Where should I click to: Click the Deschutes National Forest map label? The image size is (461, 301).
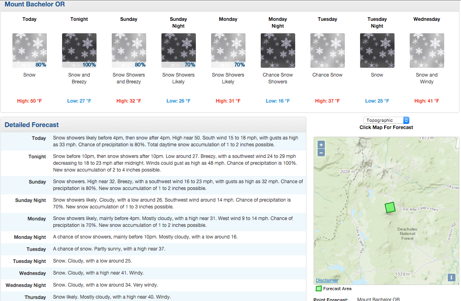(x=407, y=234)
